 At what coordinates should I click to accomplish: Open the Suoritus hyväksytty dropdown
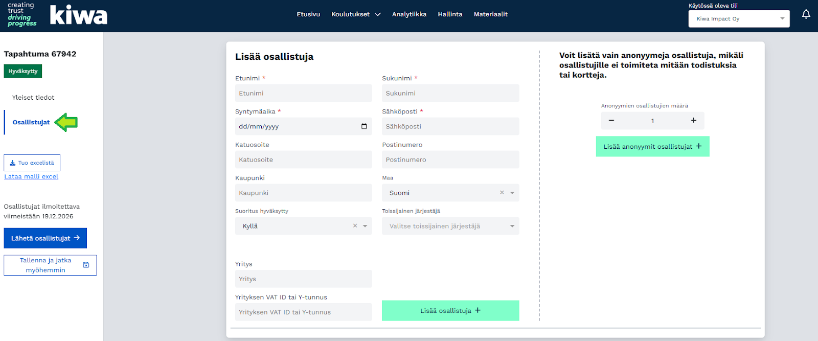point(365,226)
